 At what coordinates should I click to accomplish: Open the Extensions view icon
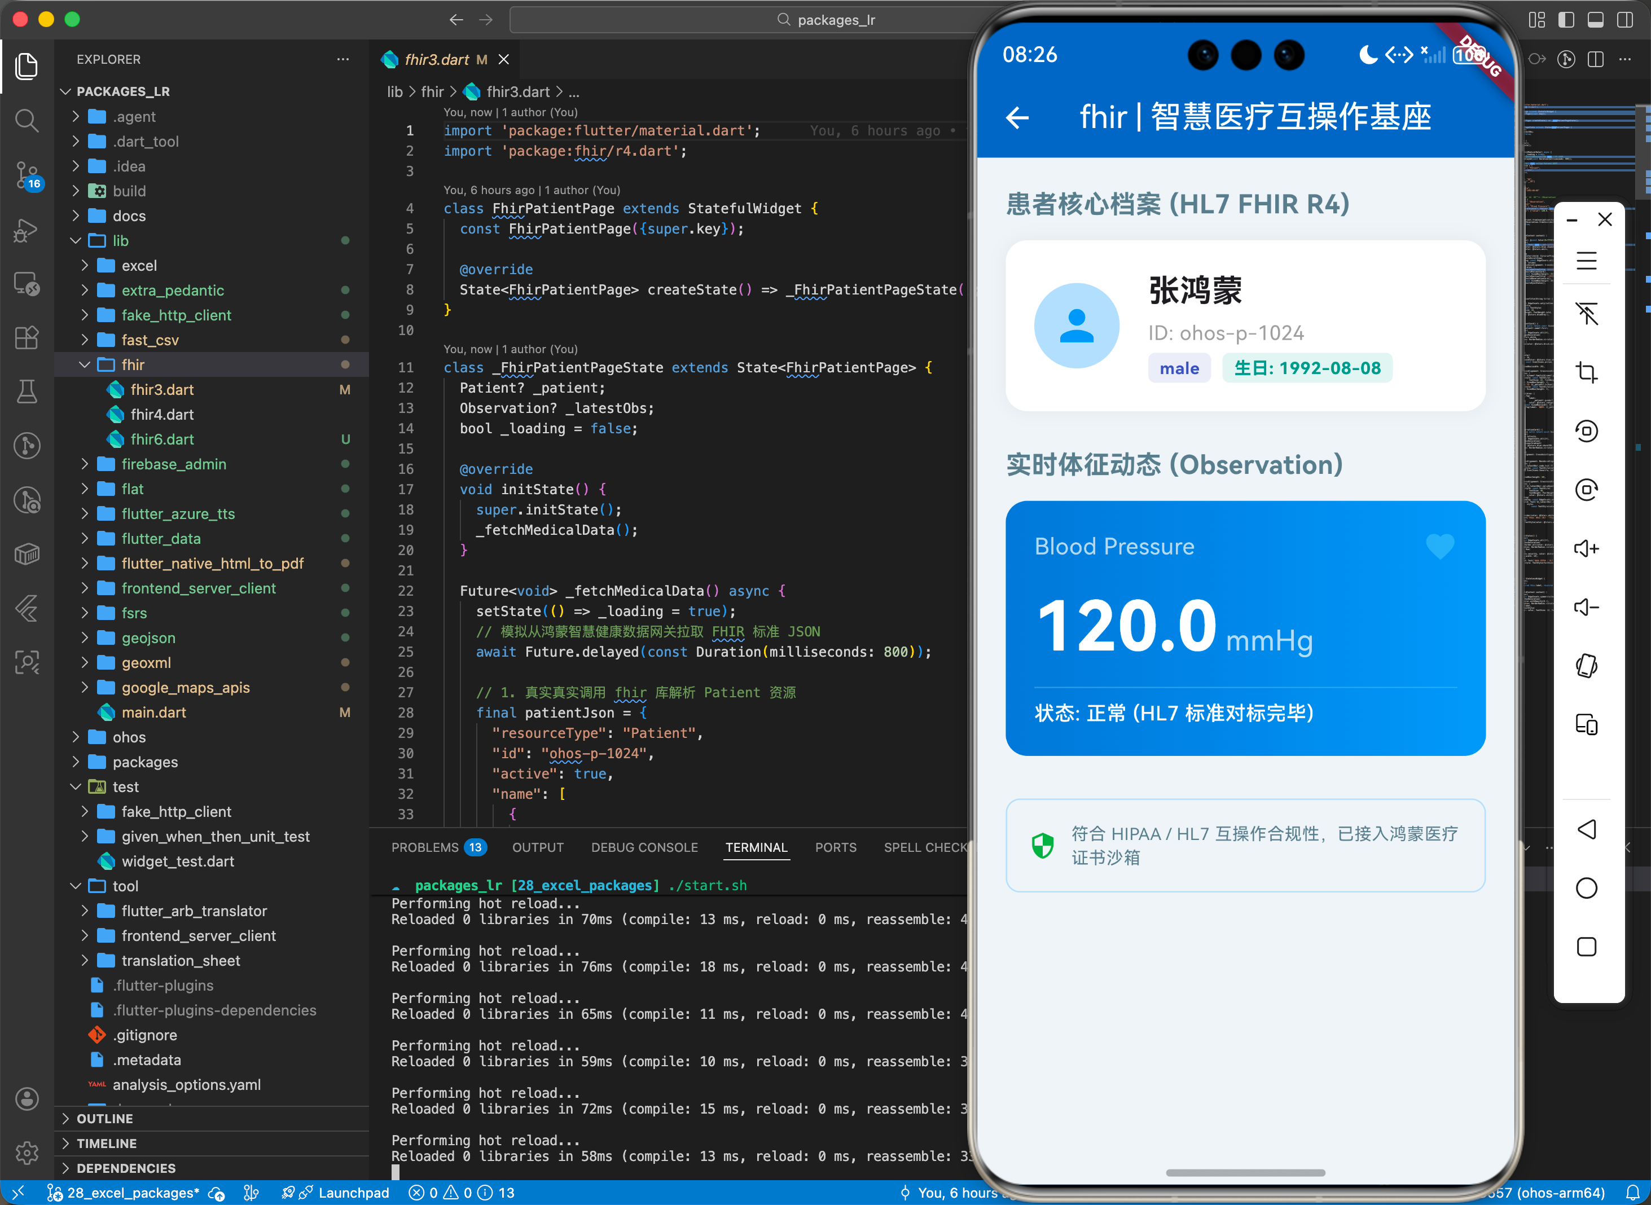27,338
